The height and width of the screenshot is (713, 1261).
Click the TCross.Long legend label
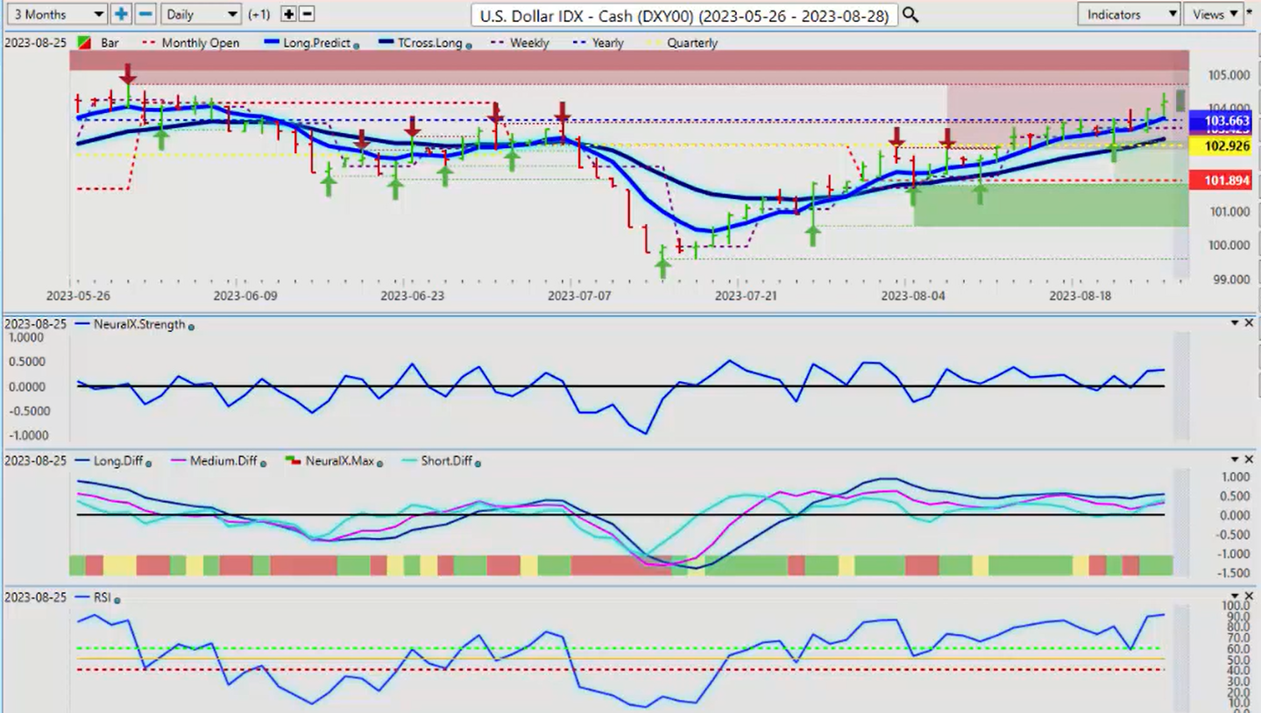pos(429,43)
